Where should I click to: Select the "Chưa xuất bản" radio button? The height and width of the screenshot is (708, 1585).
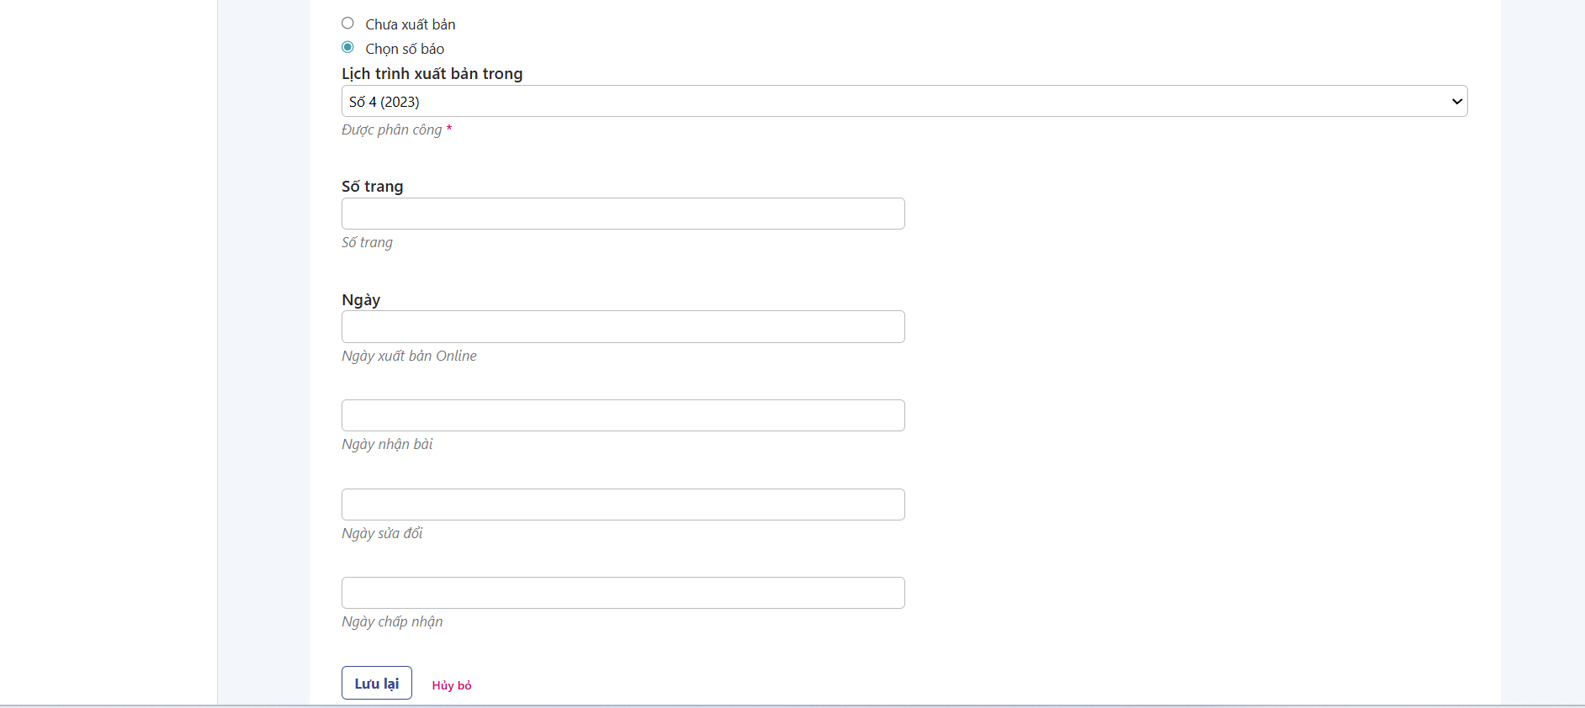tap(347, 24)
